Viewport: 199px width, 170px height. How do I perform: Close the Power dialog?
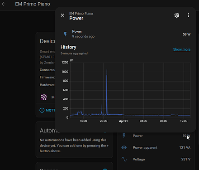coord(62,15)
